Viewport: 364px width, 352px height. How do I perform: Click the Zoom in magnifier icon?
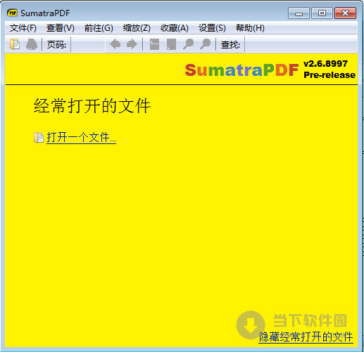[205, 44]
